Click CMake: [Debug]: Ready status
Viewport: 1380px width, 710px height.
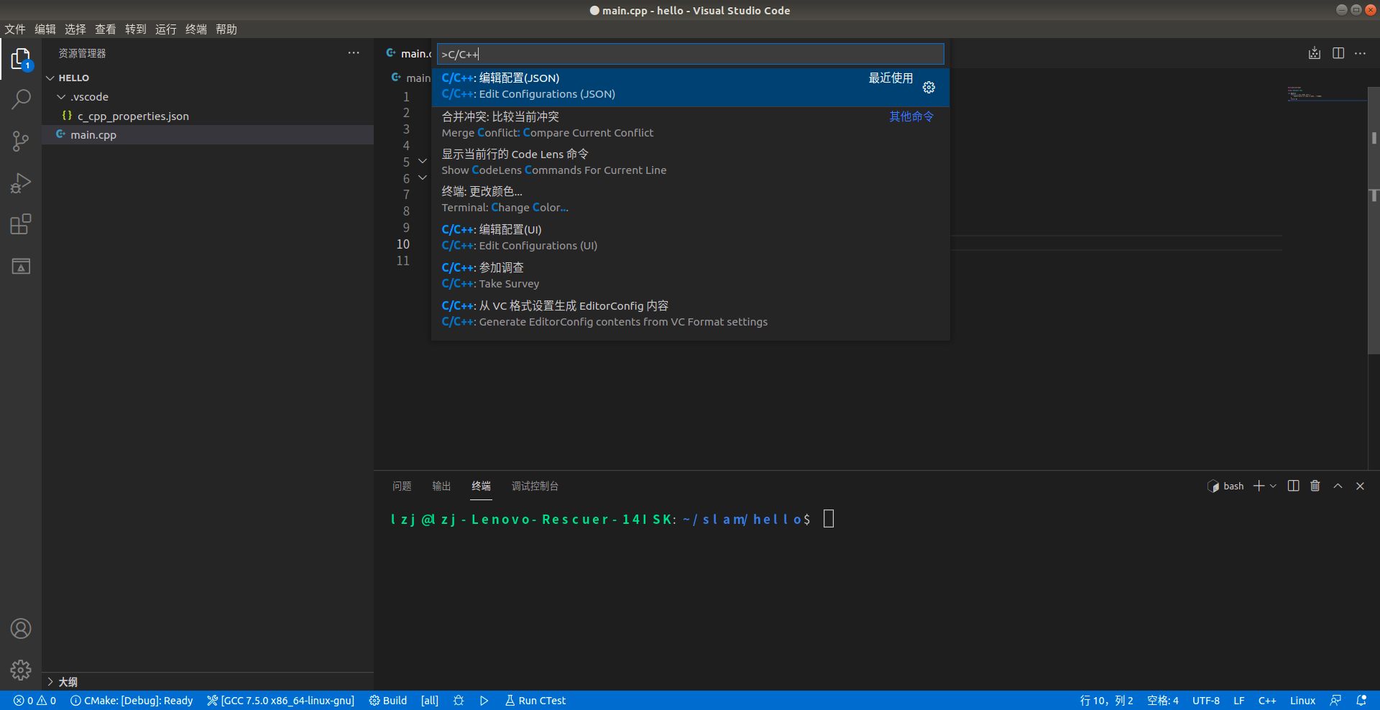point(132,701)
